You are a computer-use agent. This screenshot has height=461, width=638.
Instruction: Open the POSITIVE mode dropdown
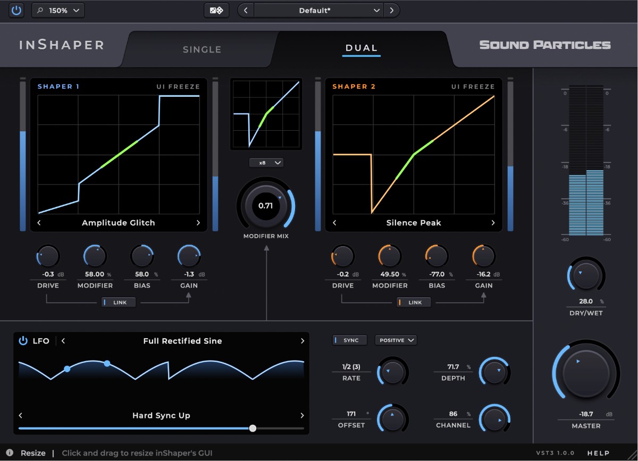pos(396,340)
